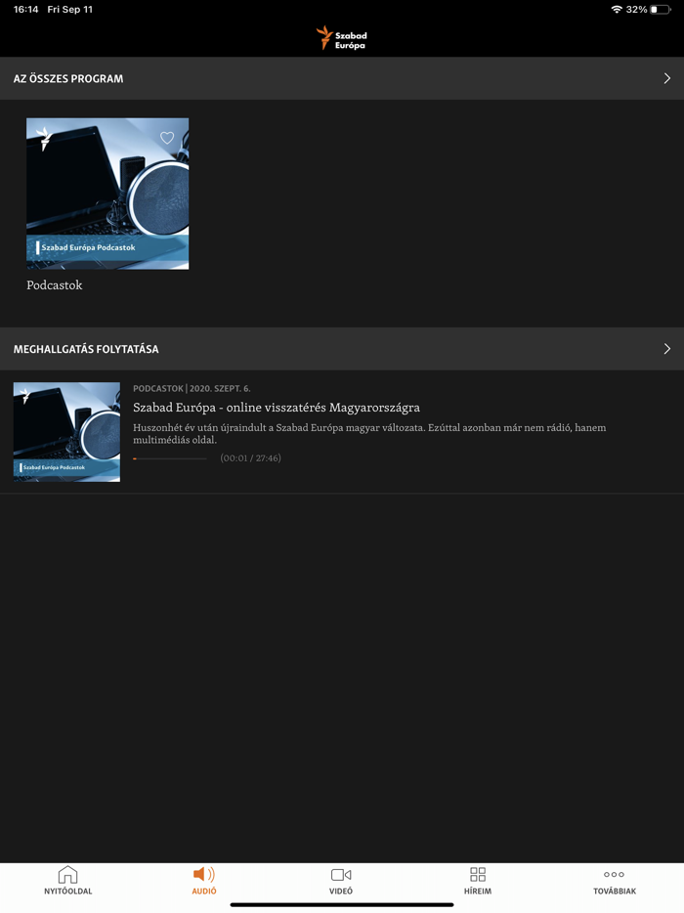Viewport: 684px width, 913px height.
Task: Open the Szabad Európa Podcastok cover image
Action: 107,194
